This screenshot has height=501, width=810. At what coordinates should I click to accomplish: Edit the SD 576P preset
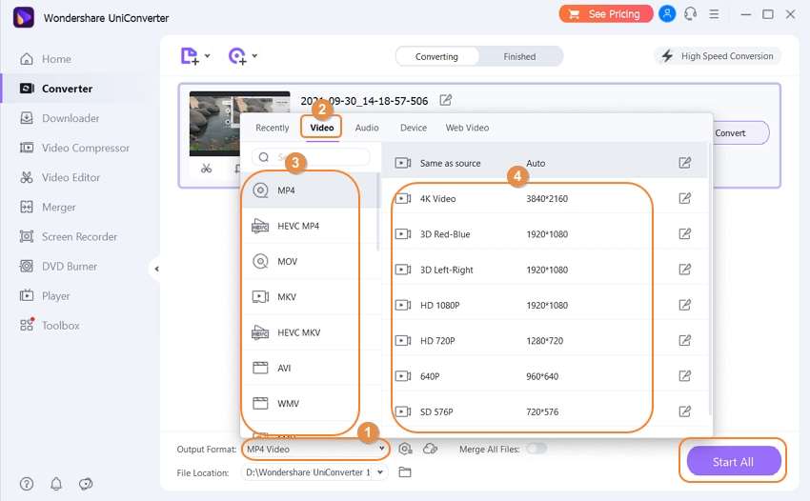pyautogui.click(x=684, y=411)
